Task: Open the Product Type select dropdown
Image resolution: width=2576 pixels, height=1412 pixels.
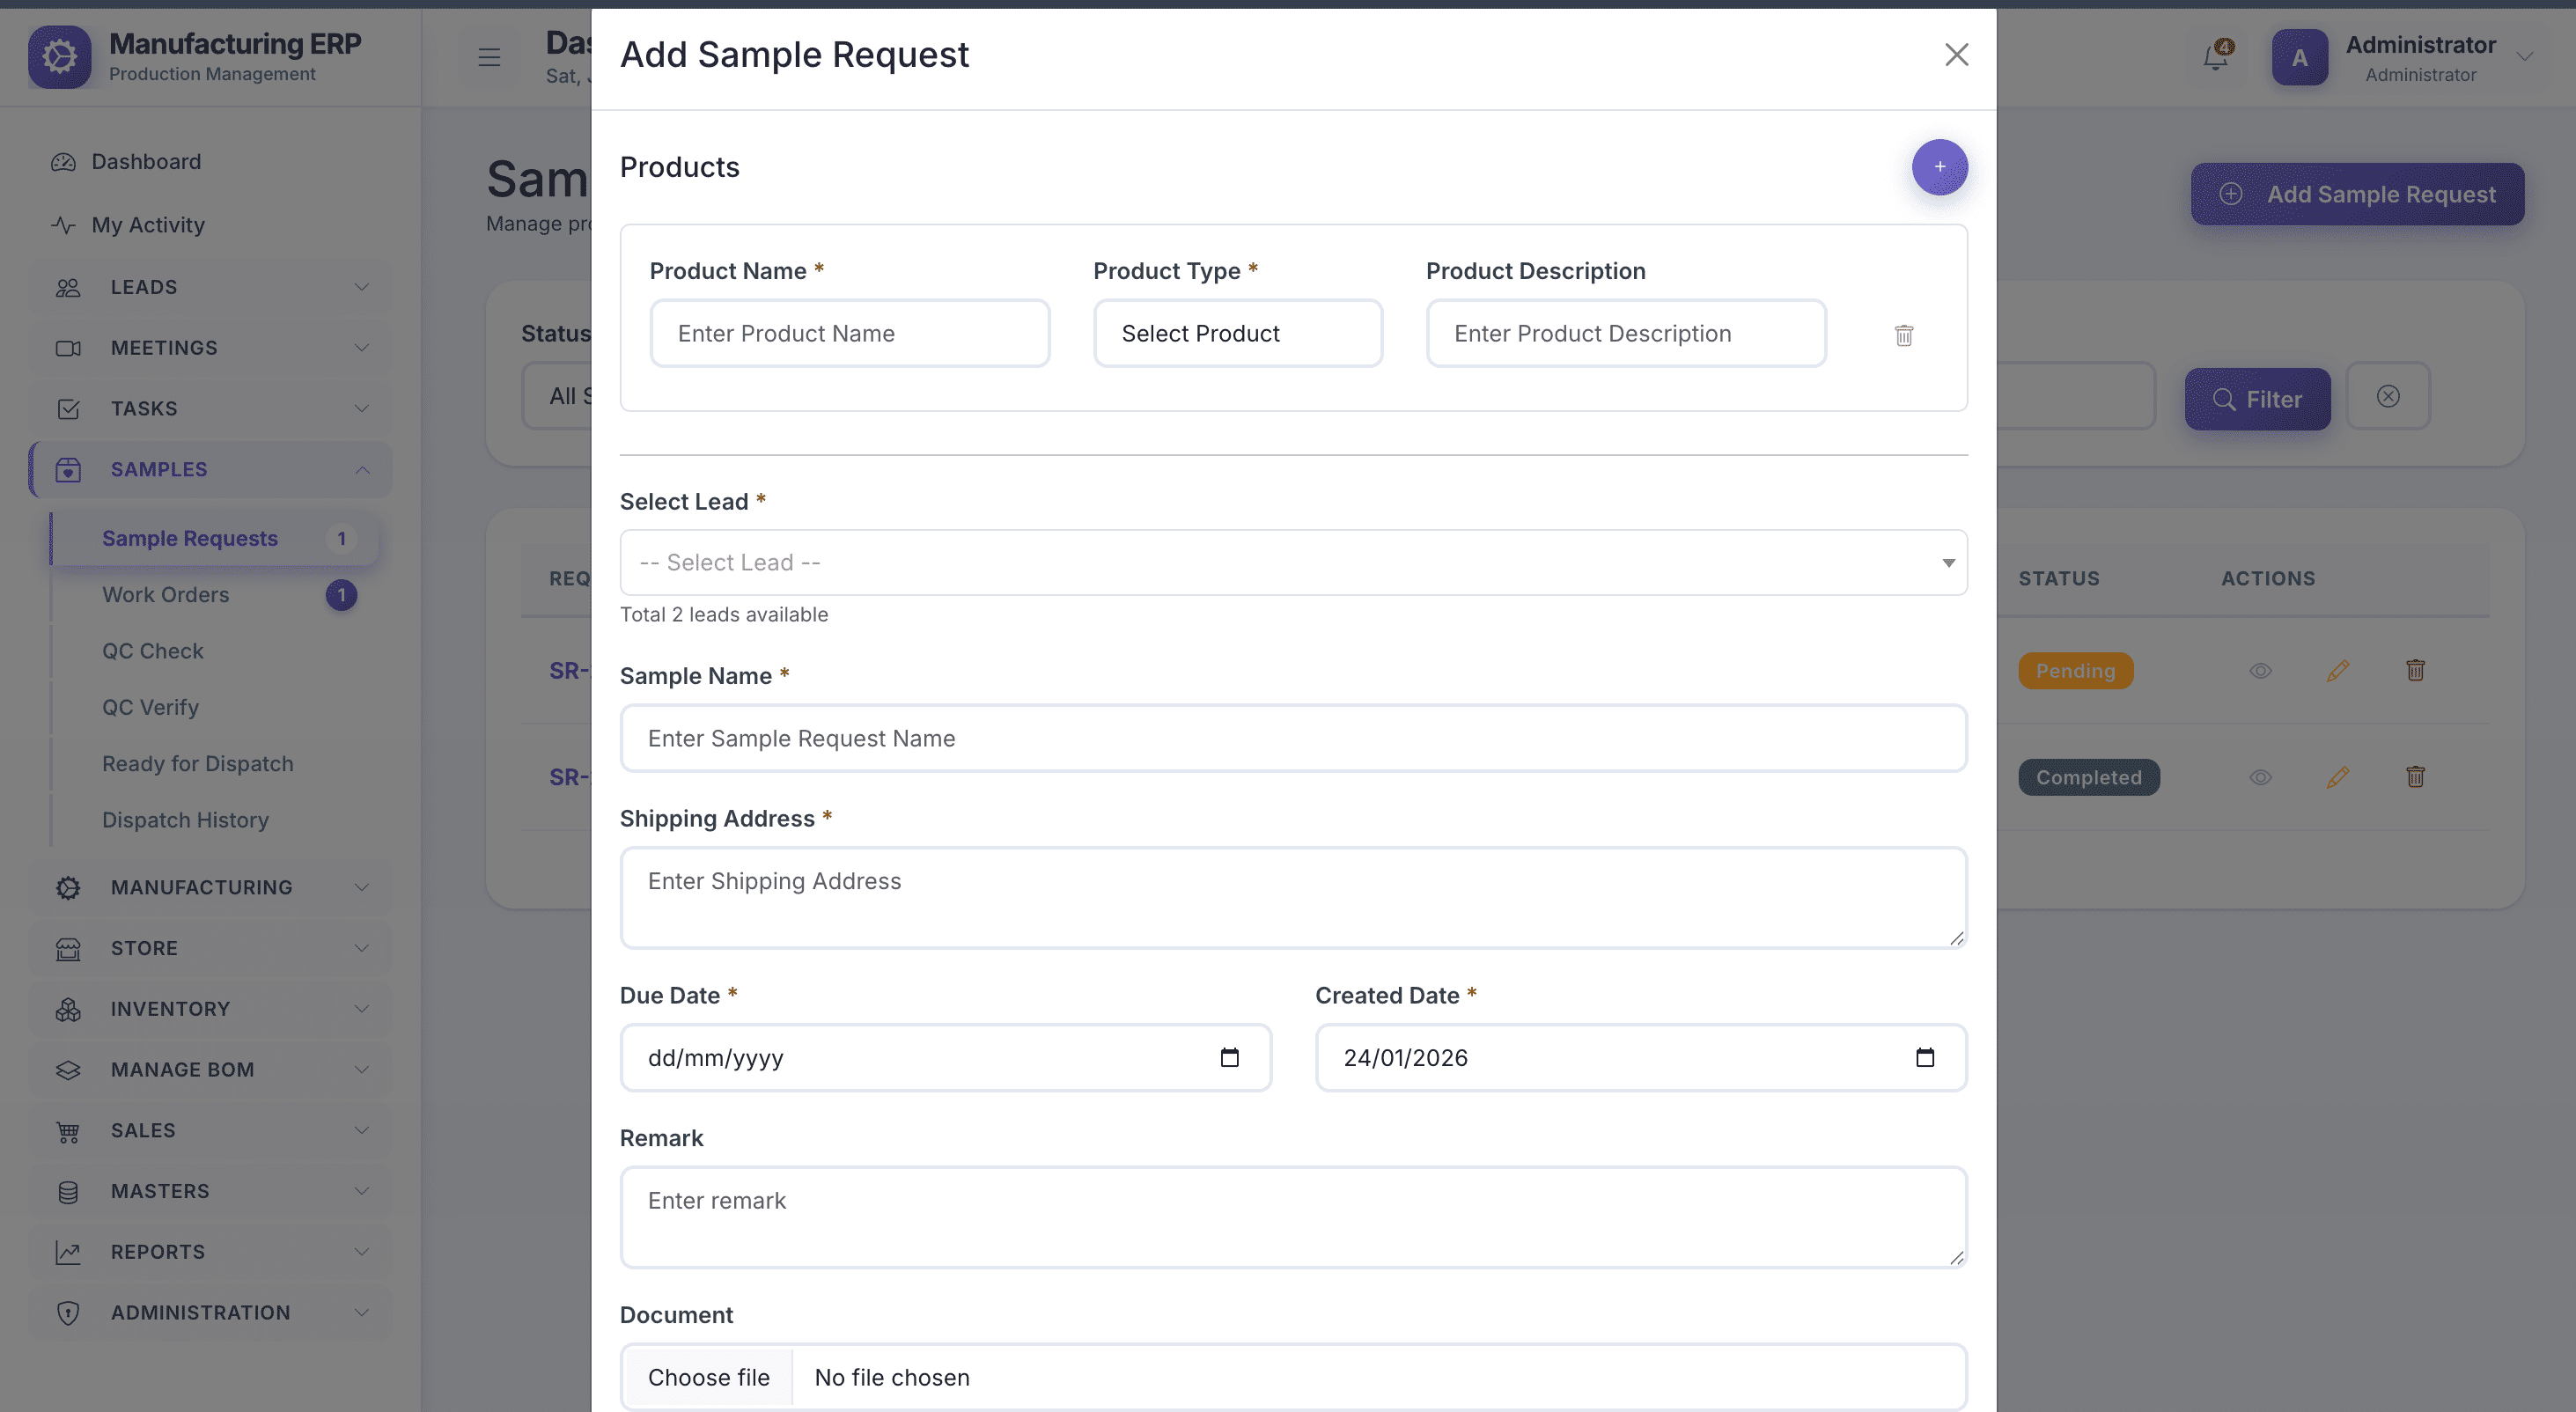Action: tap(1237, 334)
